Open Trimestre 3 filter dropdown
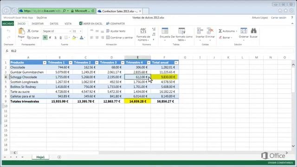 point(123,63)
